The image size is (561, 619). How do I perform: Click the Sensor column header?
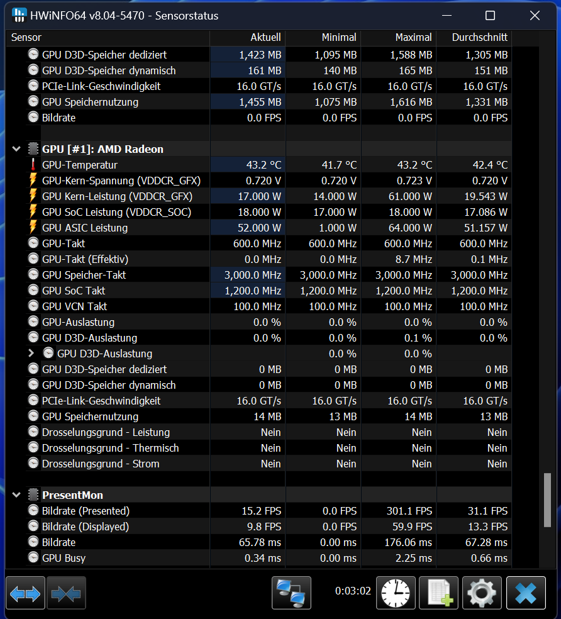tap(108, 38)
